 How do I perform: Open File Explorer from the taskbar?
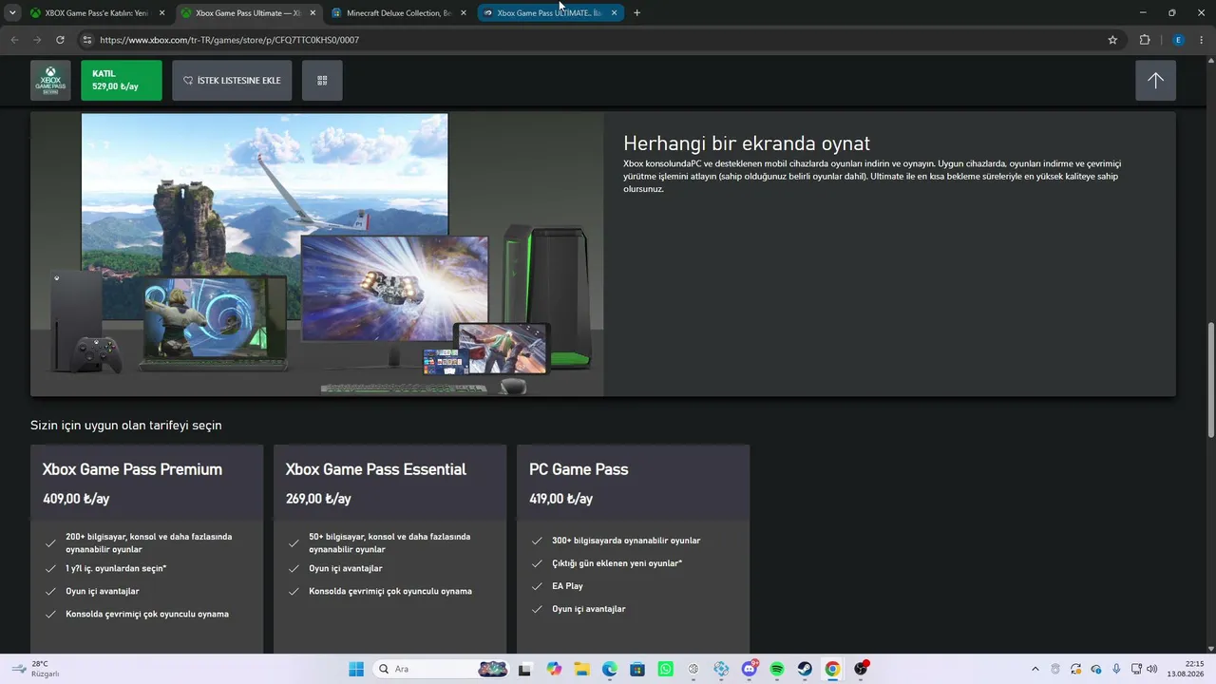click(581, 669)
